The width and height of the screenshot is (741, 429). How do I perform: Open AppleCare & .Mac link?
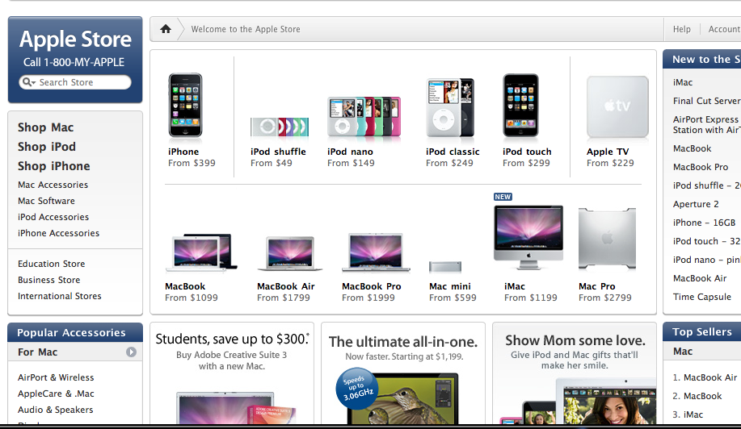[x=56, y=394]
